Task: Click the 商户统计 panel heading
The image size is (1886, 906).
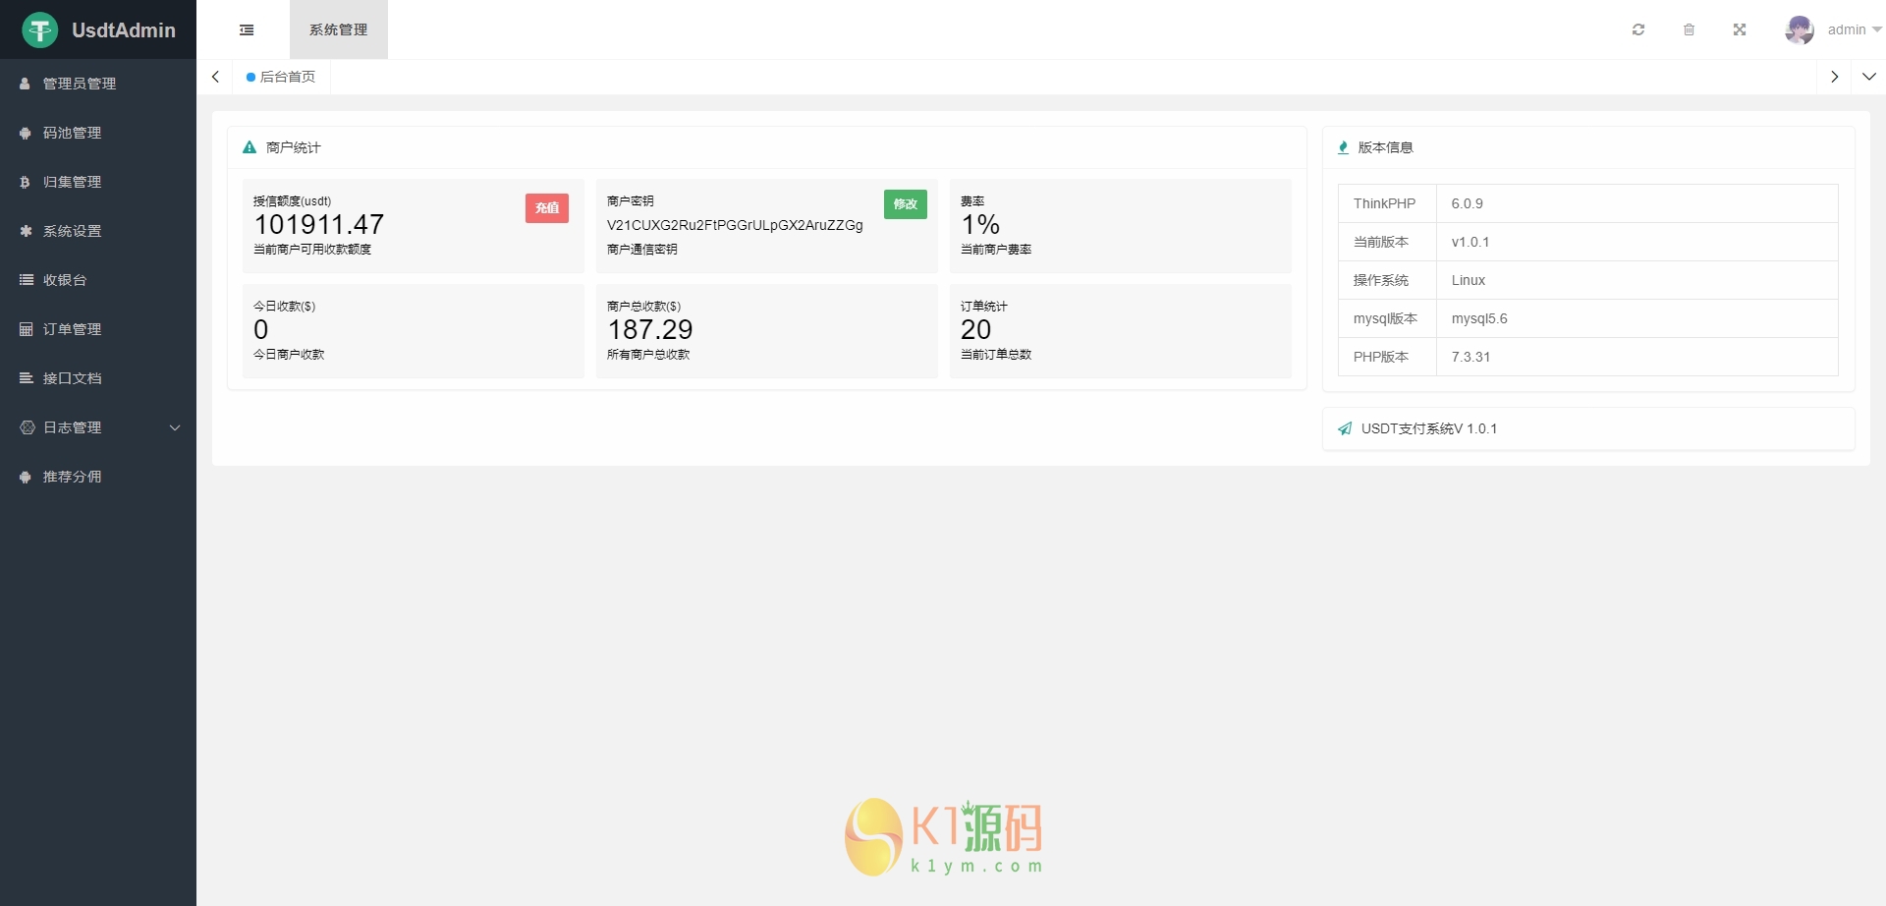Action: [x=294, y=148]
